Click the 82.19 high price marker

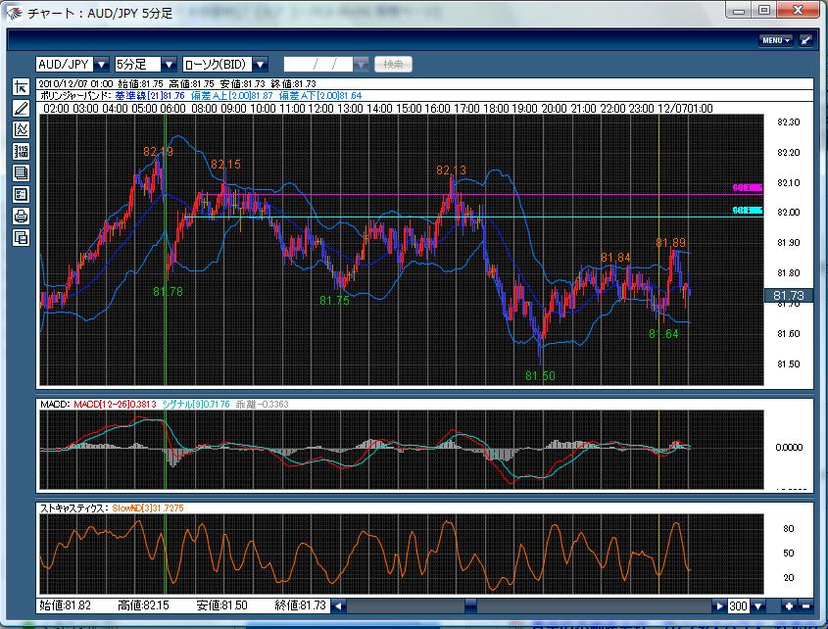[158, 152]
